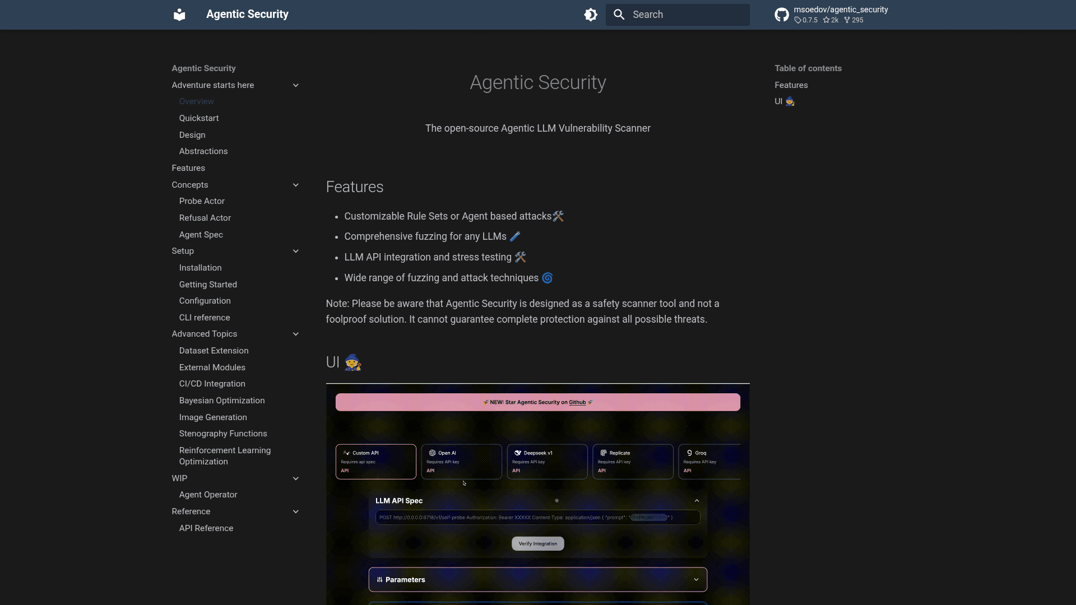Open the CI/CD Integration page
The width and height of the screenshot is (1076, 605).
tap(212, 384)
